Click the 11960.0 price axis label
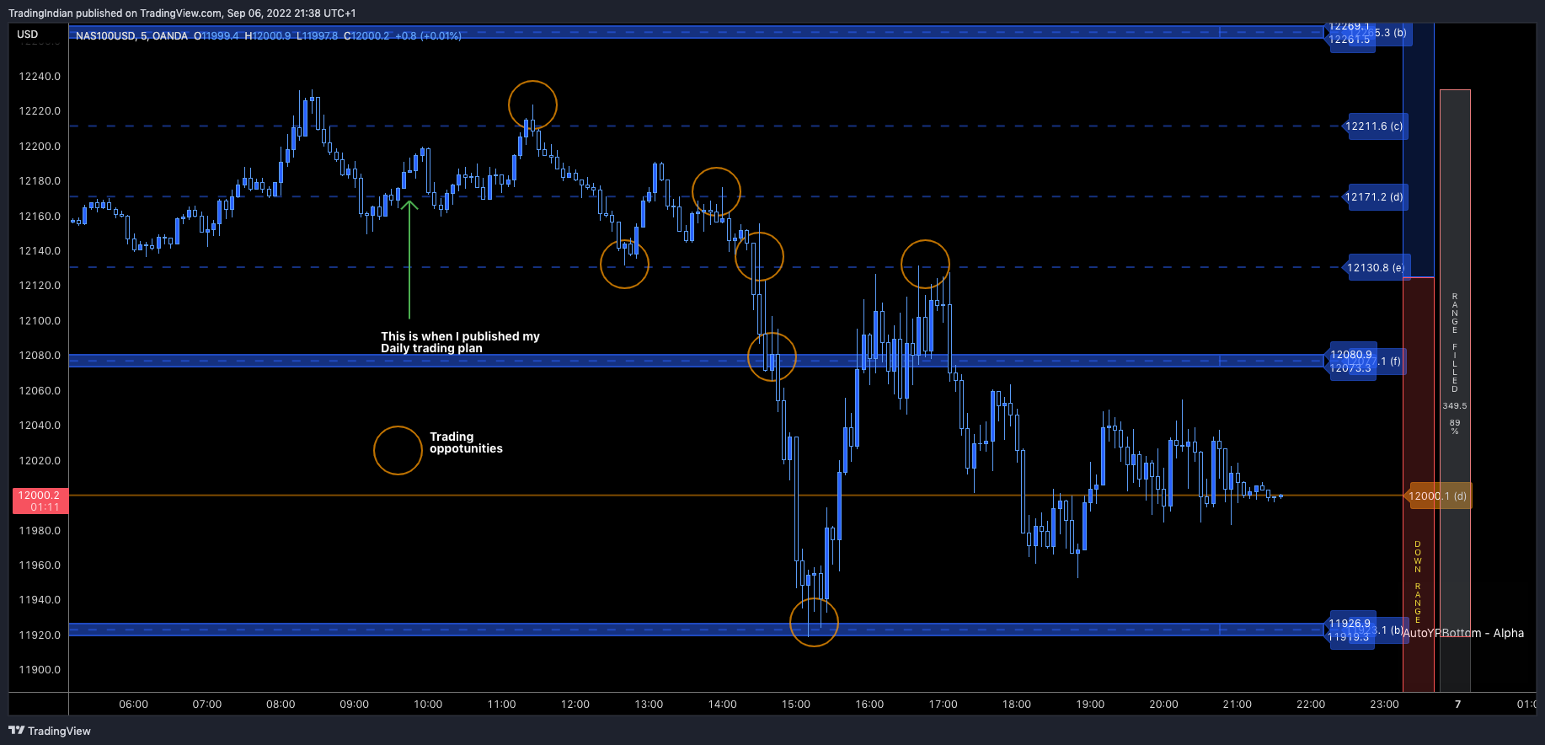The height and width of the screenshot is (745, 1545). [x=40, y=565]
